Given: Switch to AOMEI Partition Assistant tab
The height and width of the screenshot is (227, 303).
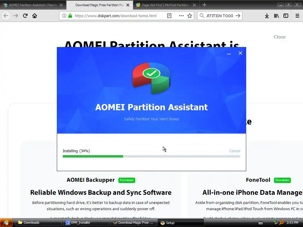Looking at the screenshot, I should (x=33, y=5).
